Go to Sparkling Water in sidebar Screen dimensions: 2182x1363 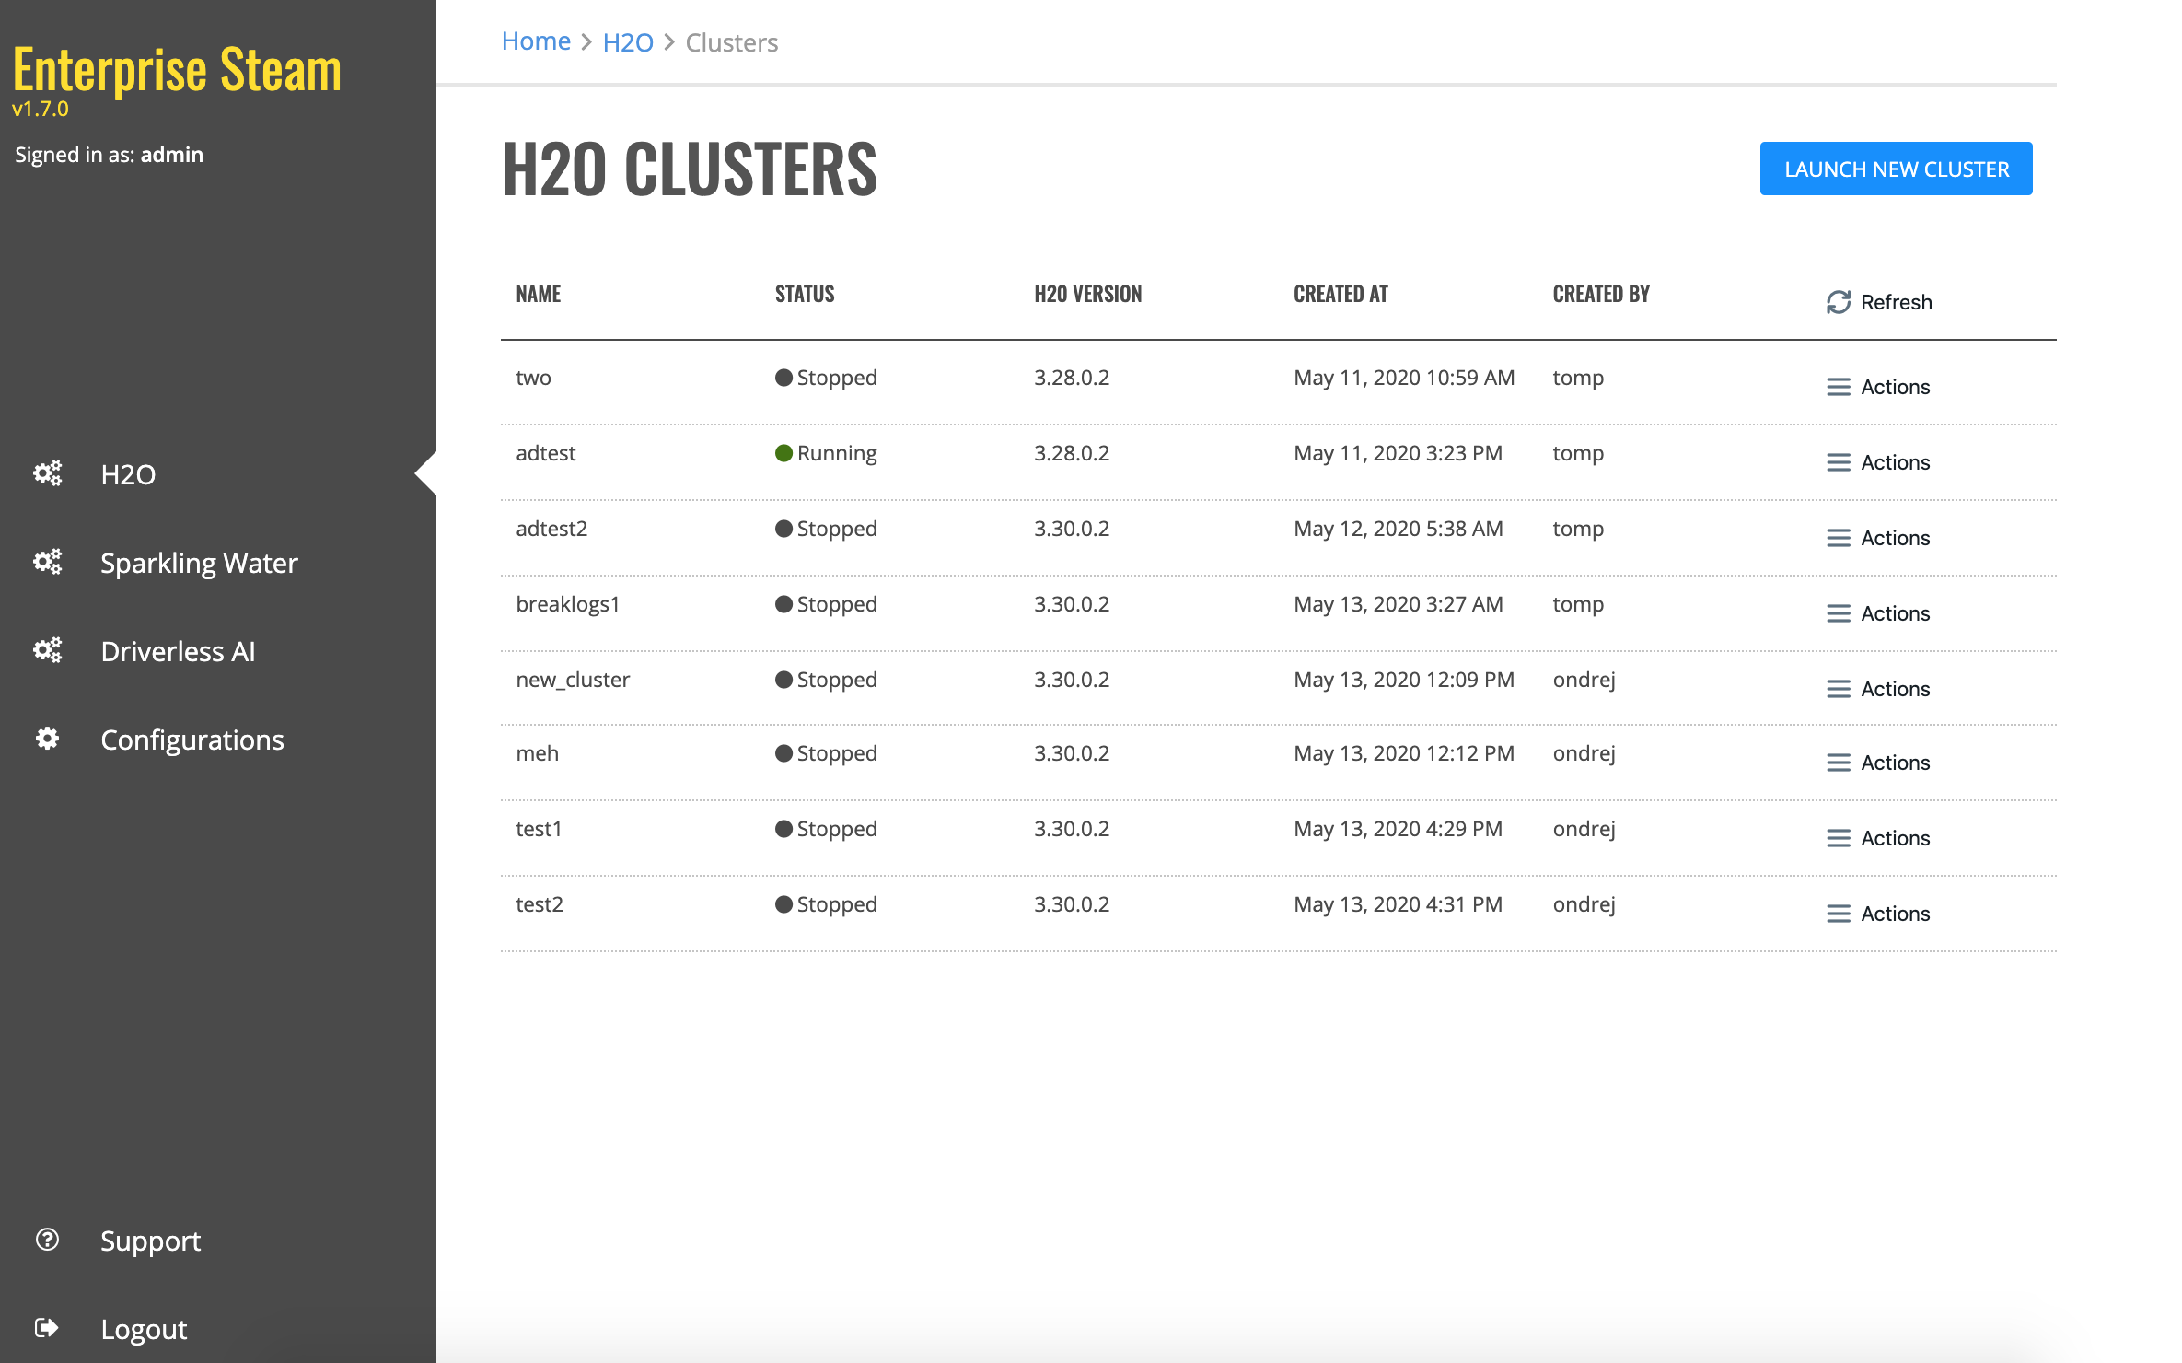click(199, 563)
